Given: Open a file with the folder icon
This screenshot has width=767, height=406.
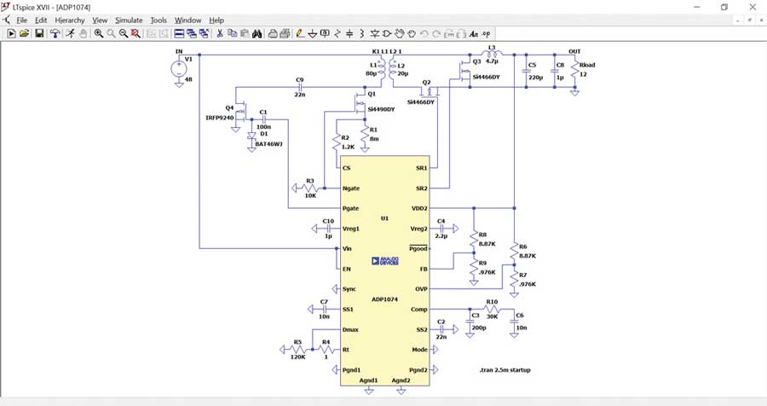Looking at the screenshot, I should (x=25, y=33).
